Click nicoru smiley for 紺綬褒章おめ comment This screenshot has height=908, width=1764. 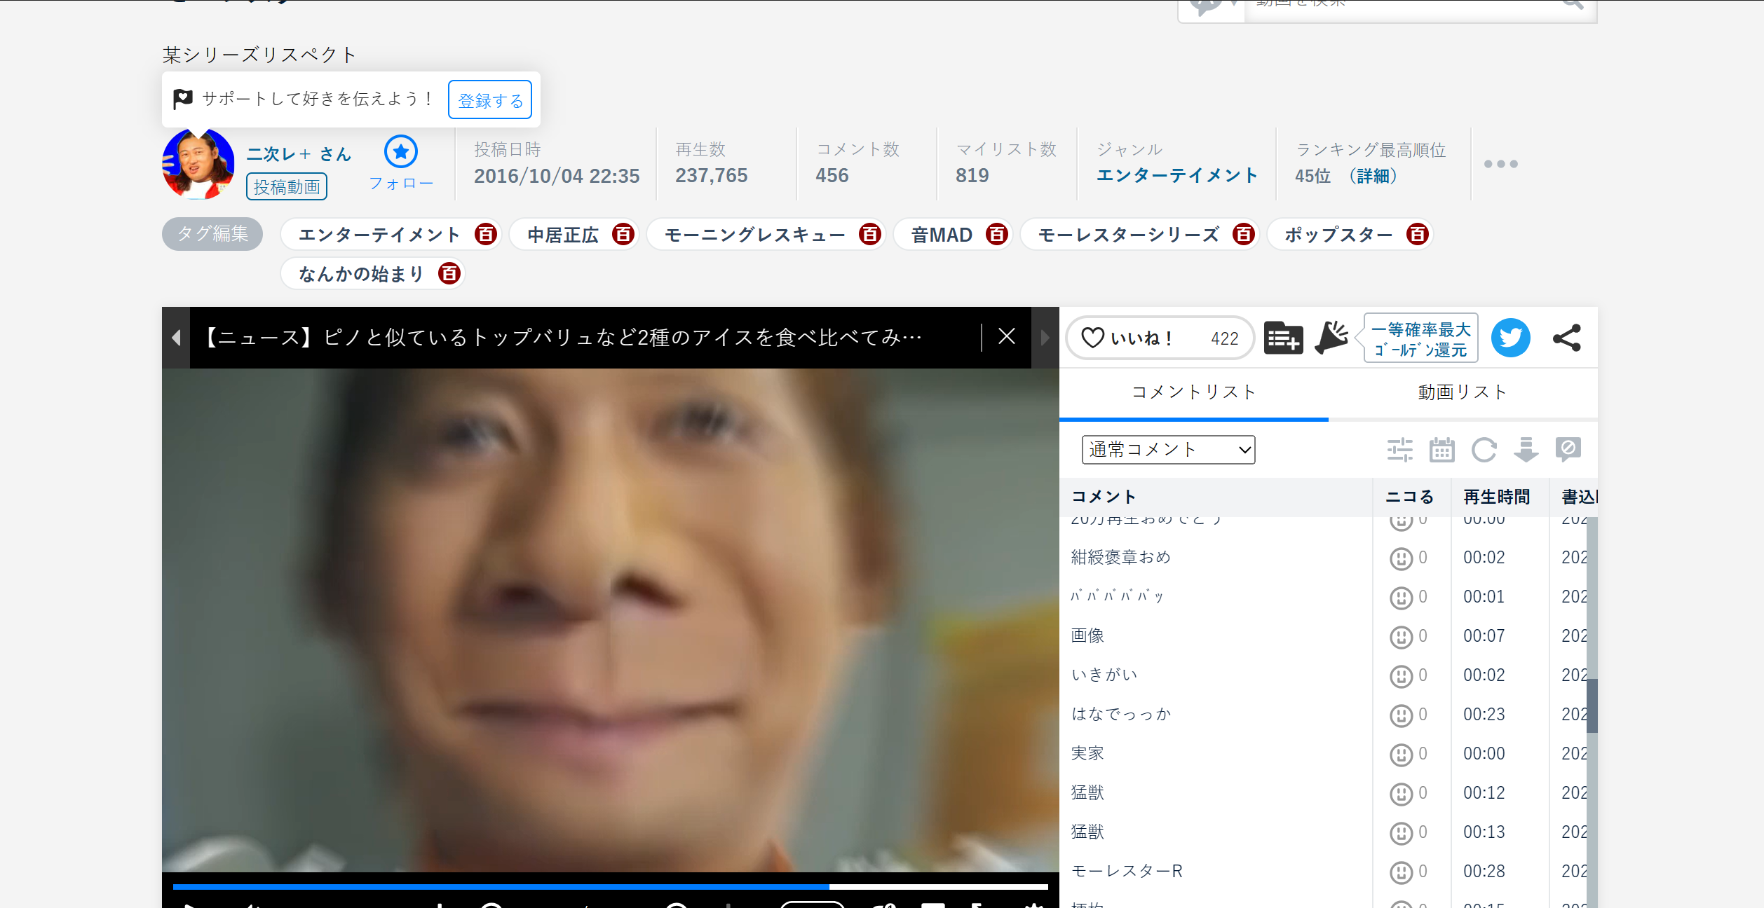tap(1401, 558)
